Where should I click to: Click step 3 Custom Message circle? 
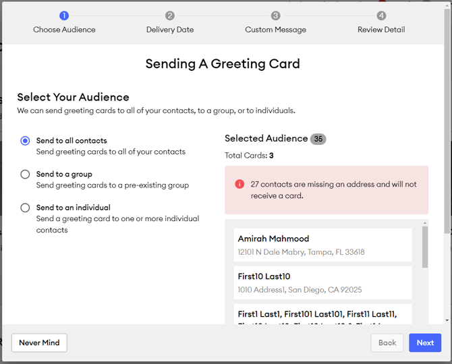point(276,16)
